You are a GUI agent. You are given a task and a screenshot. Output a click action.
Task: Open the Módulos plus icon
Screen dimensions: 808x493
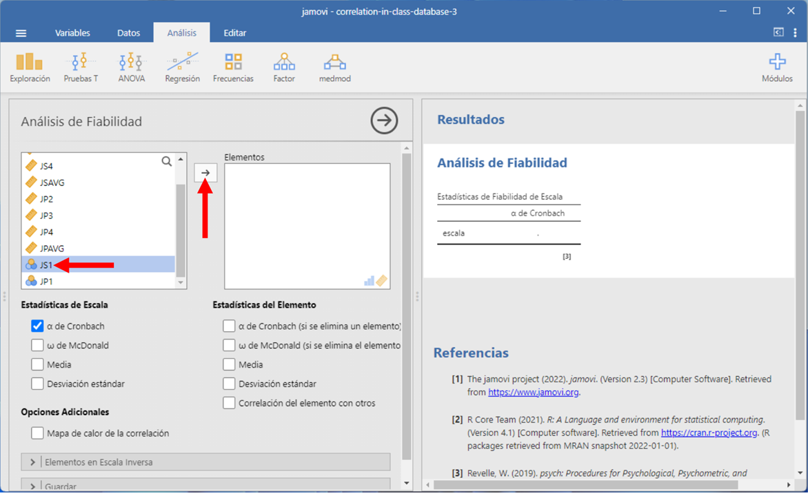click(777, 67)
